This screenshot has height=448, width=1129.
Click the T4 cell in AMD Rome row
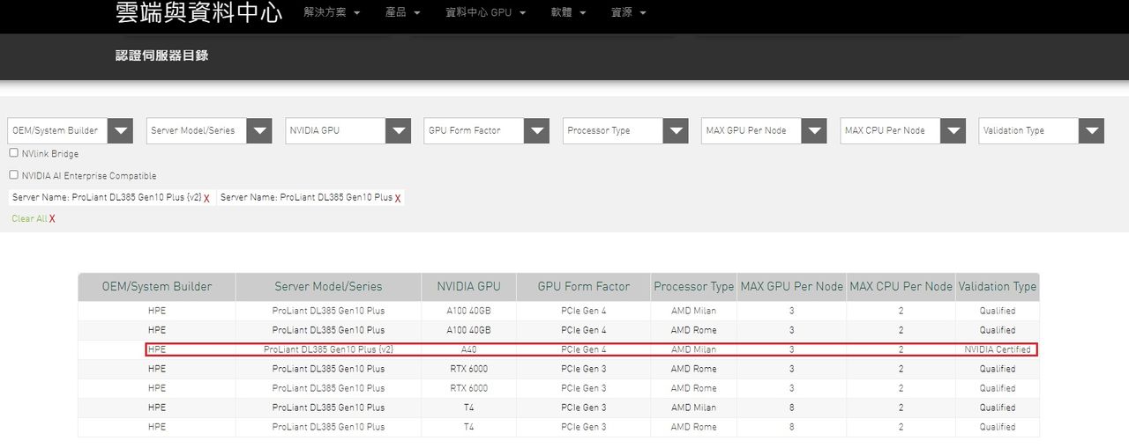pos(468,427)
